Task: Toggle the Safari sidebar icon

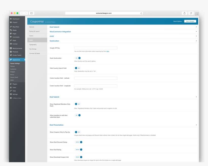Action: tap(31, 13)
